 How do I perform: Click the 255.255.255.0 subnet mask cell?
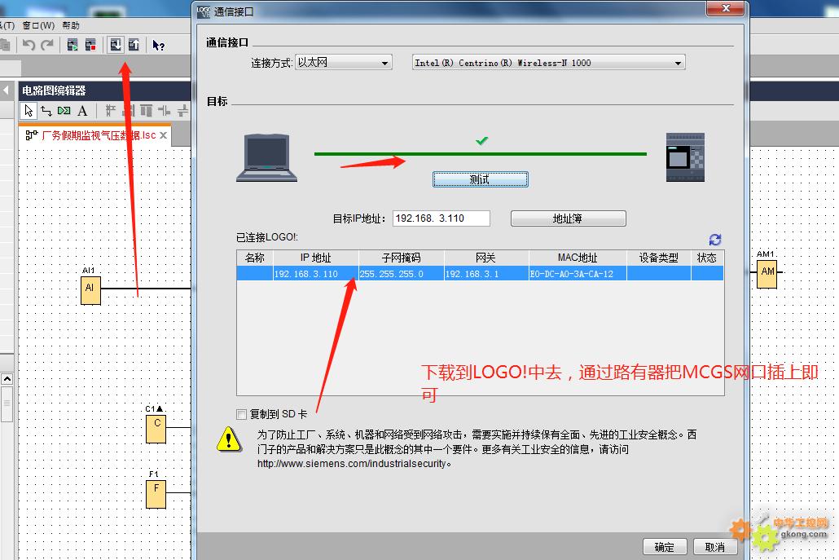pos(402,274)
